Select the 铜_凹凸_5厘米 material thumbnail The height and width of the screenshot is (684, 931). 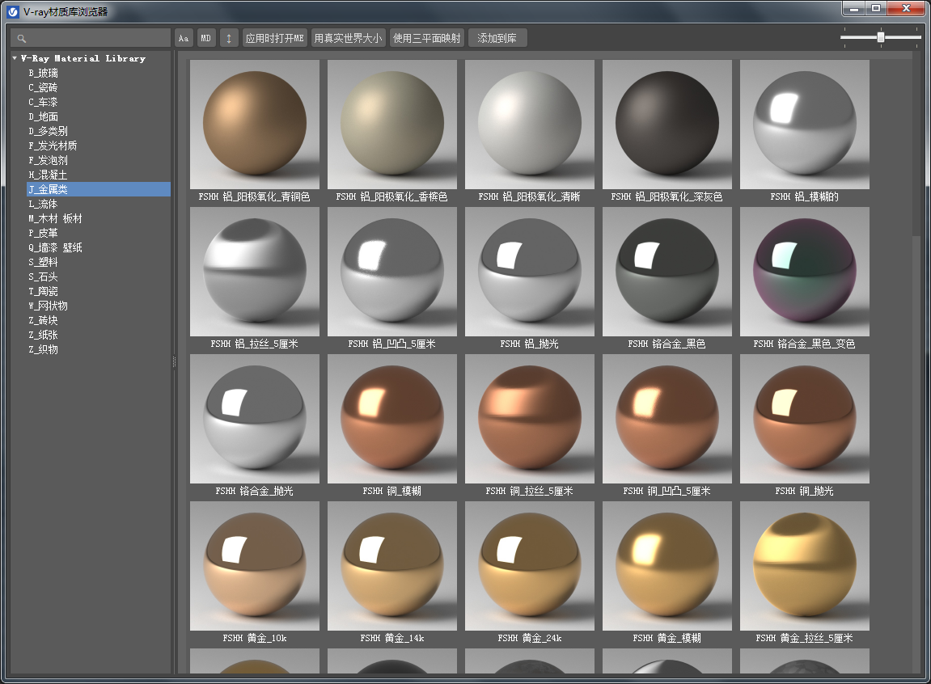pos(667,419)
